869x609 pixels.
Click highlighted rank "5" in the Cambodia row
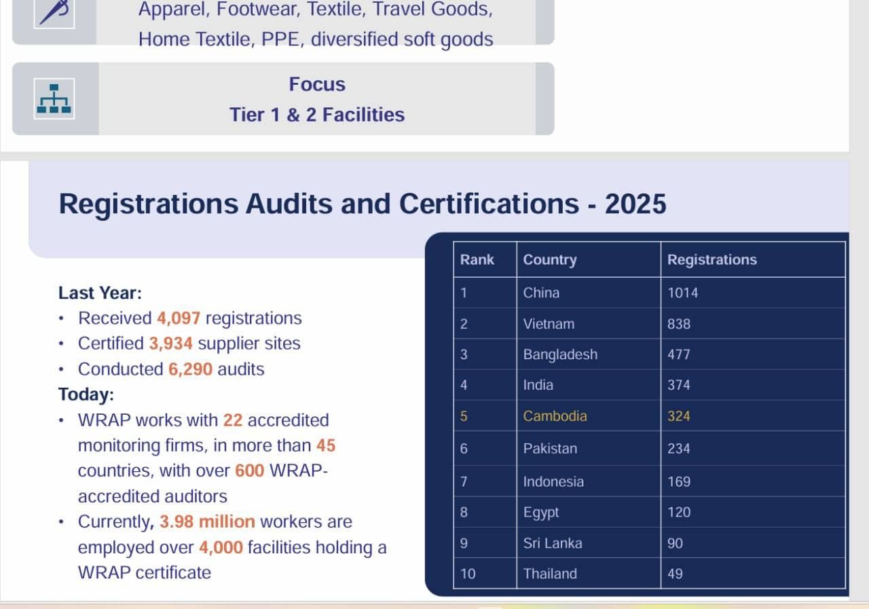click(x=464, y=416)
